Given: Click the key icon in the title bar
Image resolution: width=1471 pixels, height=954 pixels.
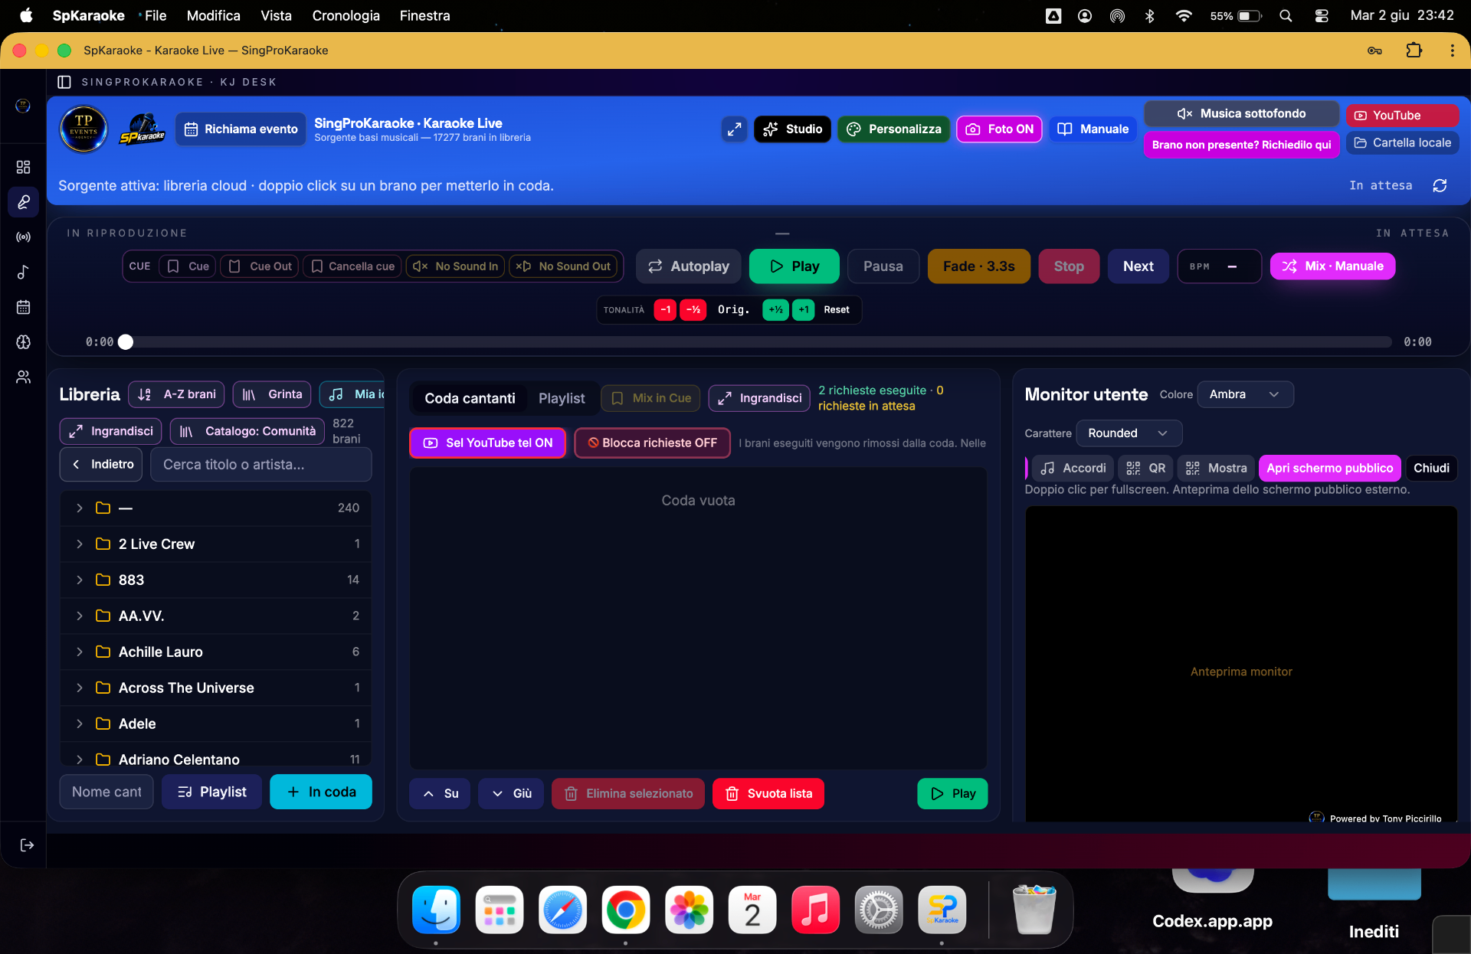Looking at the screenshot, I should pos(1374,51).
